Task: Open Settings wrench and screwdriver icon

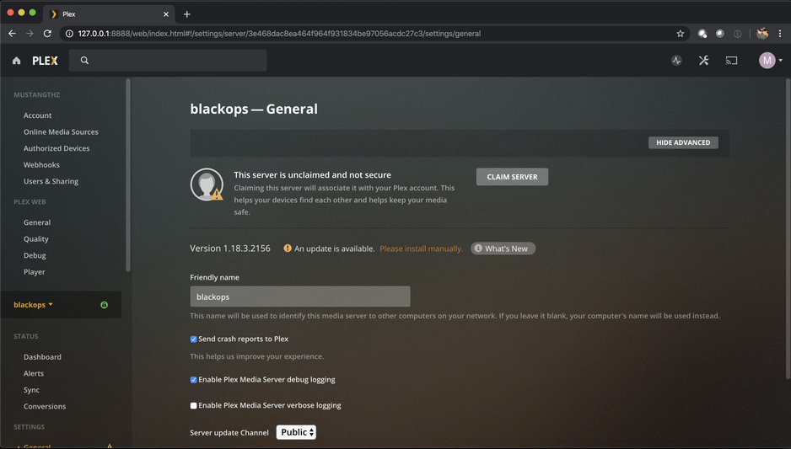Action: 704,61
